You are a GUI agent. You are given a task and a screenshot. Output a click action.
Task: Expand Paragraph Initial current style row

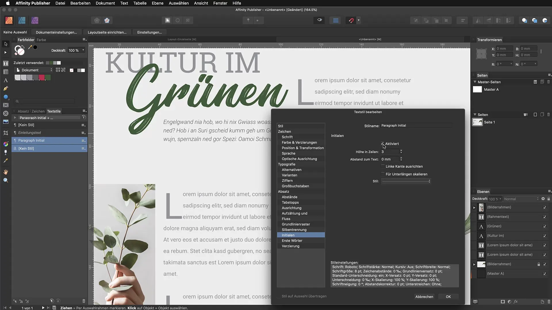[x=15, y=118]
